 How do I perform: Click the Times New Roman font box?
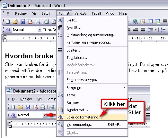(x=49, y=29)
